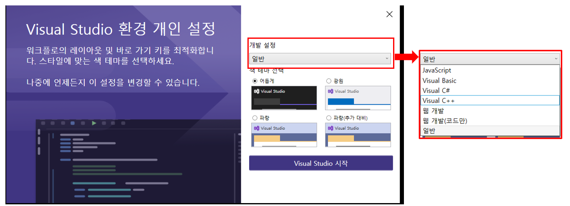Choose Visual Basic from the settings list

tap(490, 80)
